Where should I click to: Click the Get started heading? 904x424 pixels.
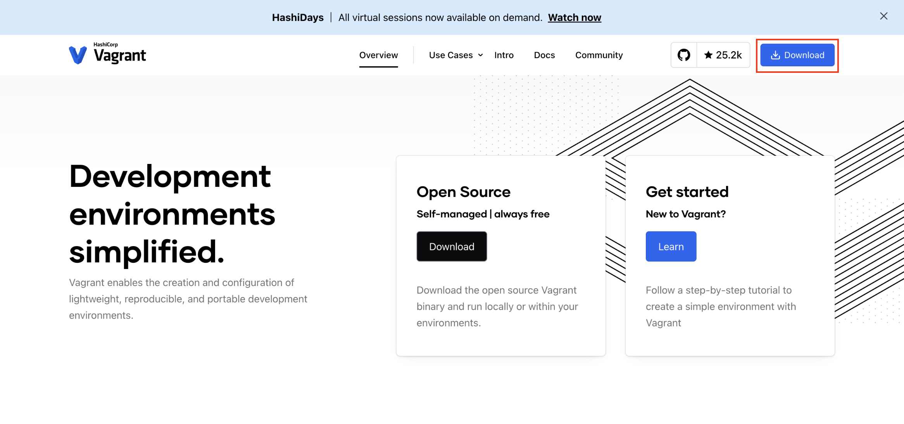click(x=687, y=192)
